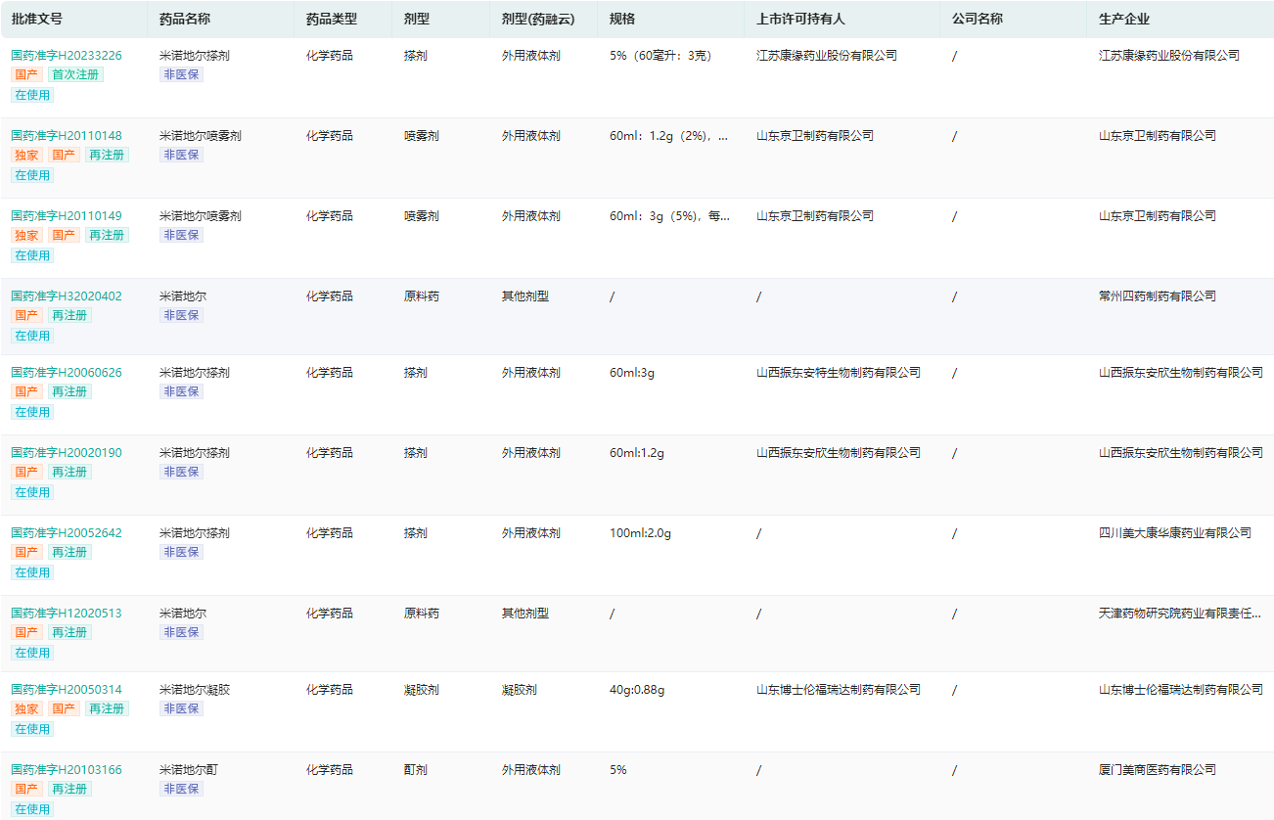Click the 独家 tag under H20110148
Viewport: 1274px width, 820px height.
(26, 155)
